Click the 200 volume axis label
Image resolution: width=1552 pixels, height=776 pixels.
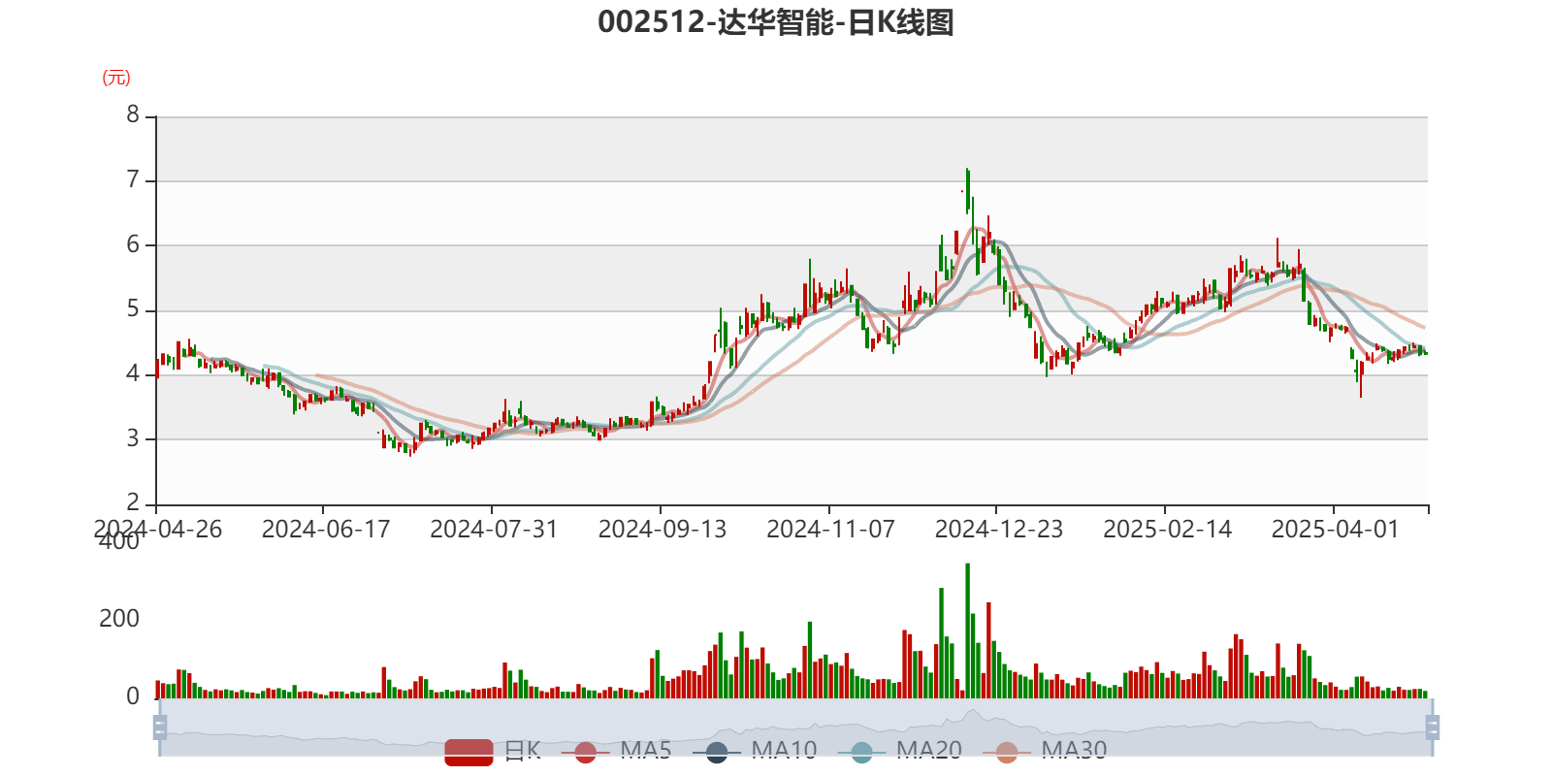[118, 619]
